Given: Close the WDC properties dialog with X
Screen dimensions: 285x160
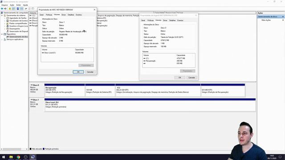Looking at the screenshot, I should (94, 10).
